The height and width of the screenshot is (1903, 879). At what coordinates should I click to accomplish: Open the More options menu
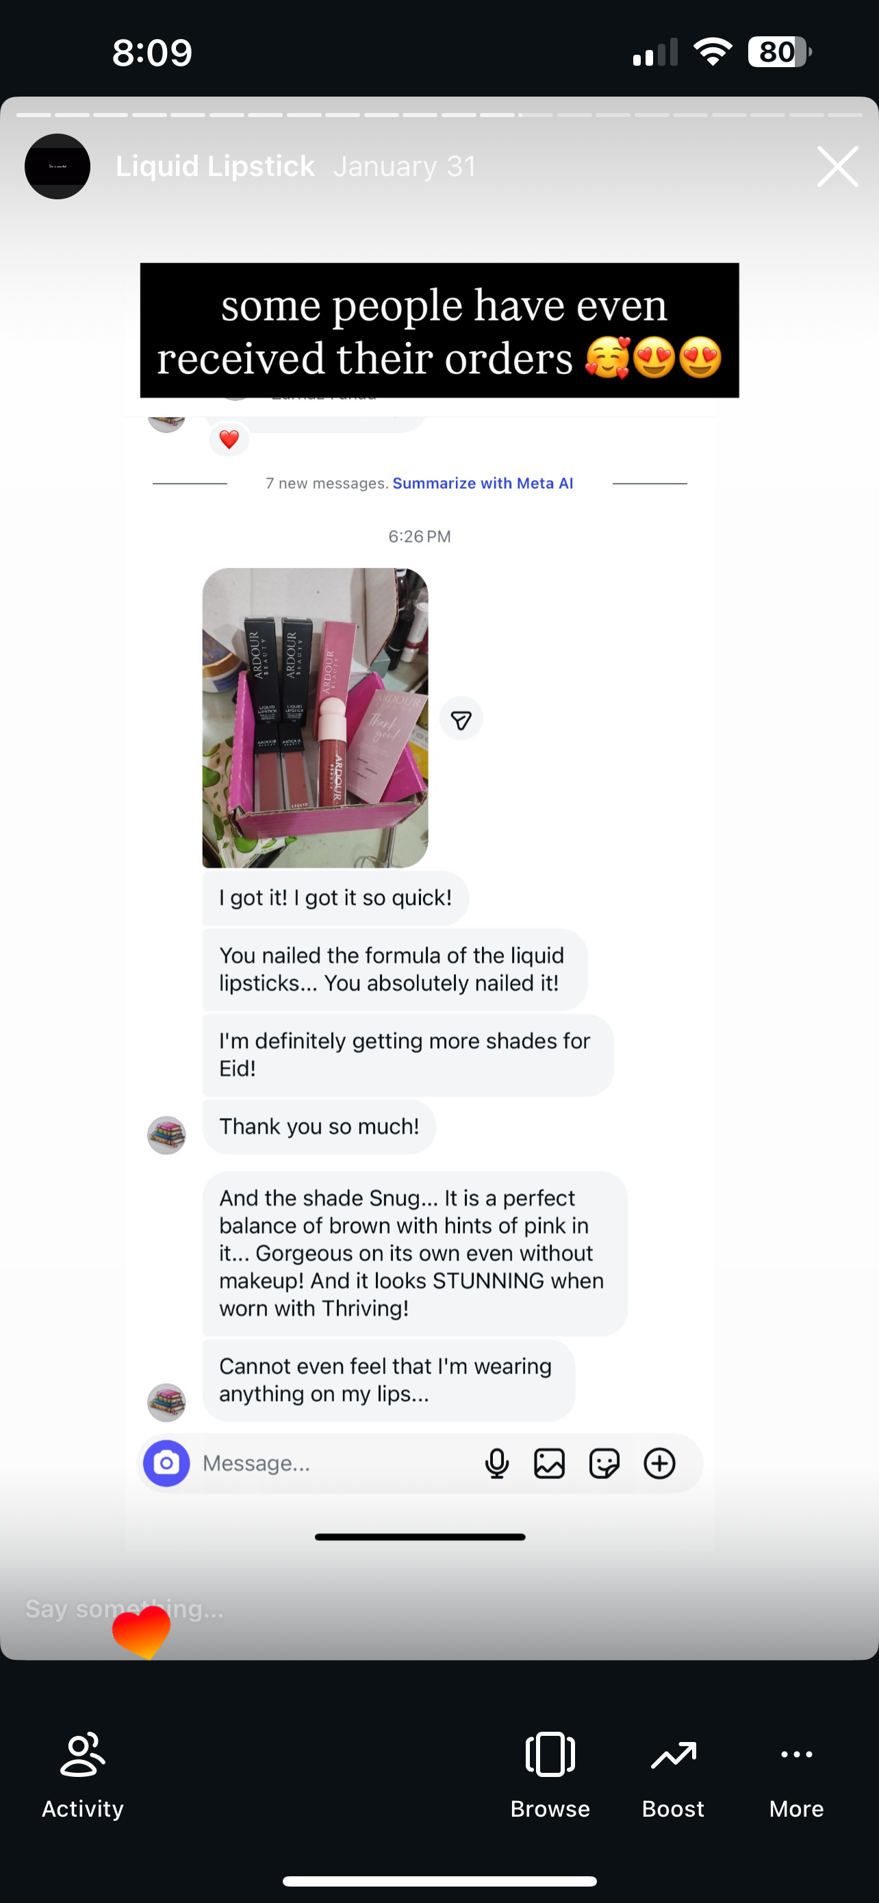tap(796, 1754)
